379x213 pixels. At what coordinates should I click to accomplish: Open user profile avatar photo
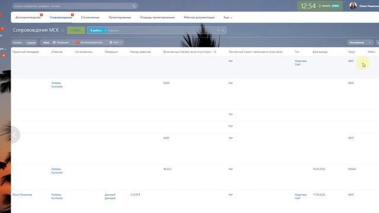pyautogui.click(x=353, y=5)
